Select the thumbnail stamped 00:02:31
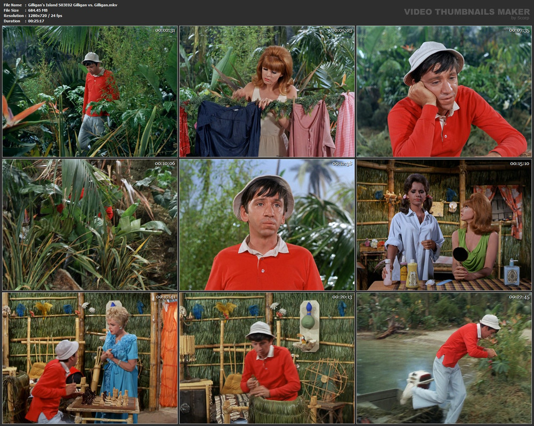 [x=90, y=92]
